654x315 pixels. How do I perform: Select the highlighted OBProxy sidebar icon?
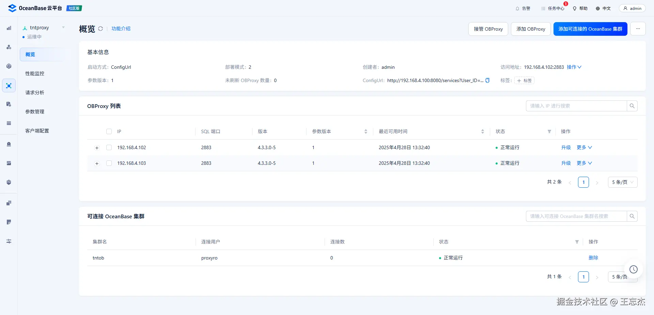point(9,85)
